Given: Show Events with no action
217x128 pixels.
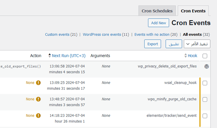Looking at the screenshot, I should [156, 34].
